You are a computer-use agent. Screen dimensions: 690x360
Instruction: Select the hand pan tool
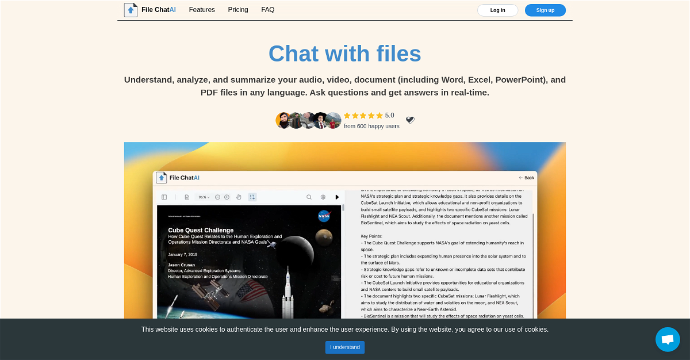click(239, 197)
